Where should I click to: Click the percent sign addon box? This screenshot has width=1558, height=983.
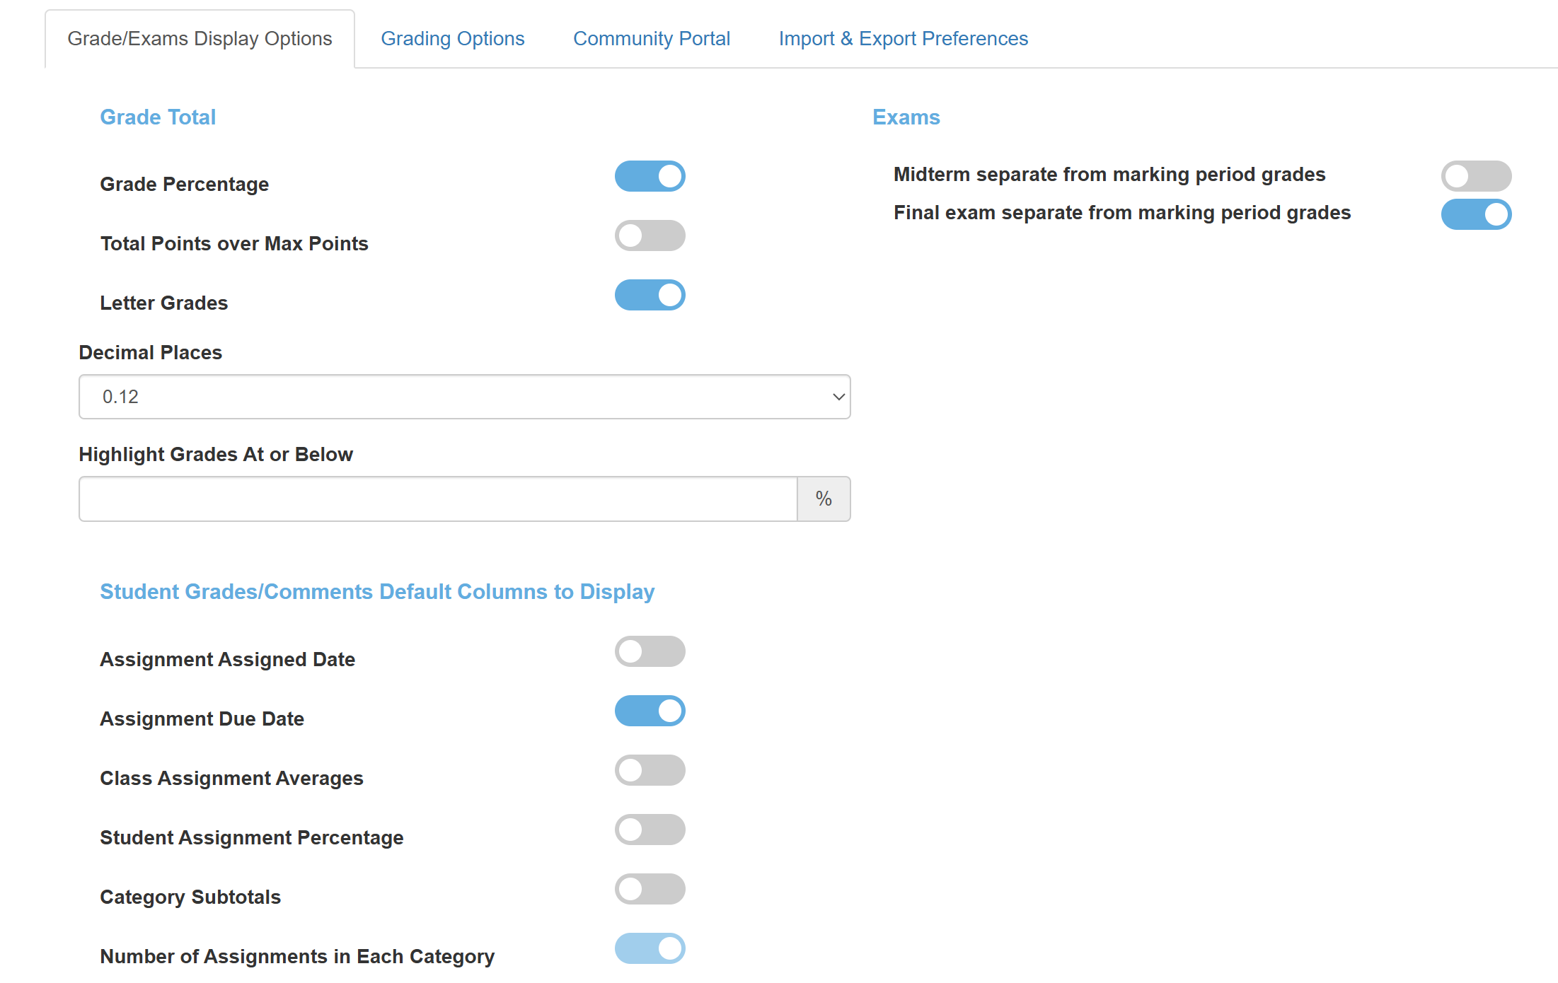coord(823,499)
